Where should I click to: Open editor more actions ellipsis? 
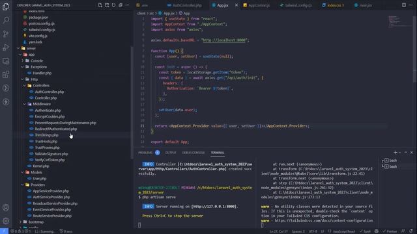[411, 5]
